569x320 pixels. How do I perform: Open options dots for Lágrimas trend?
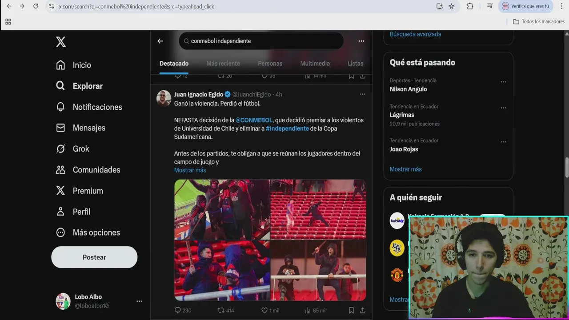pos(503,108)
